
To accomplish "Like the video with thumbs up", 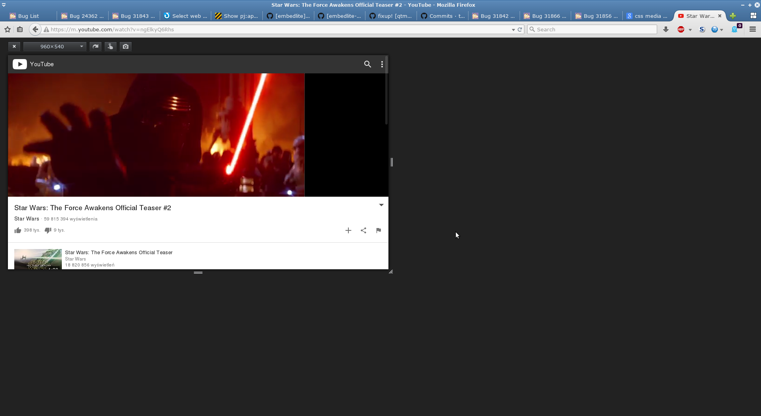I will pyautogui.click(x=18, y=230).
